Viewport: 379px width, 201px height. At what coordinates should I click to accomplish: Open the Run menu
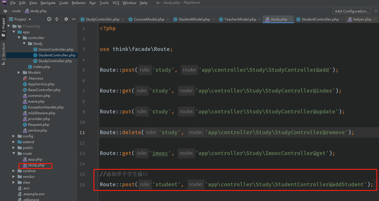[93, 3]
